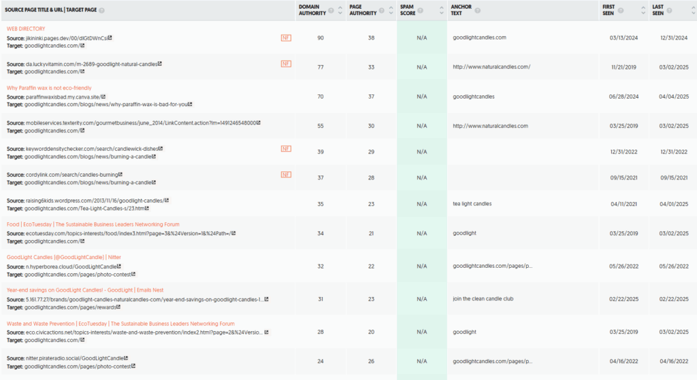Open external icon for 5.161.77.27 source

266,299
